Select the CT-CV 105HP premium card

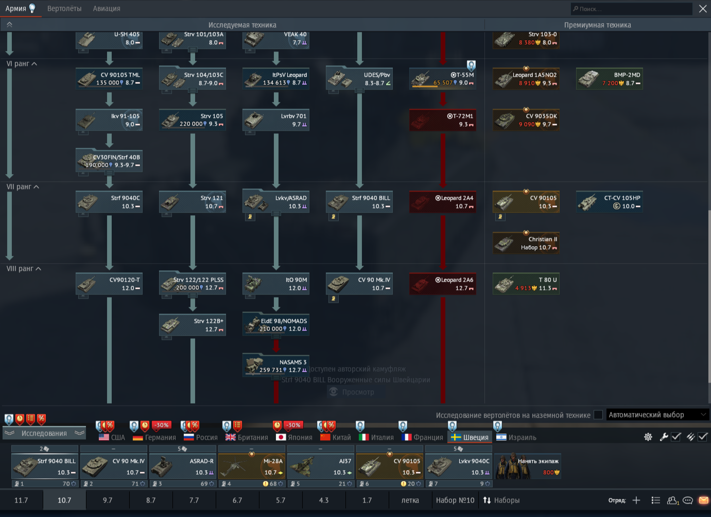point(610,202)
